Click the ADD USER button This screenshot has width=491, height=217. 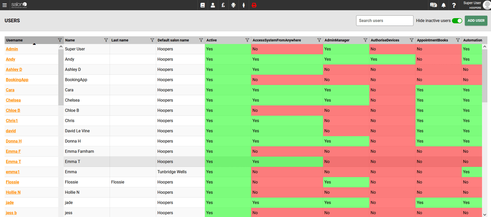pos(476,21)
